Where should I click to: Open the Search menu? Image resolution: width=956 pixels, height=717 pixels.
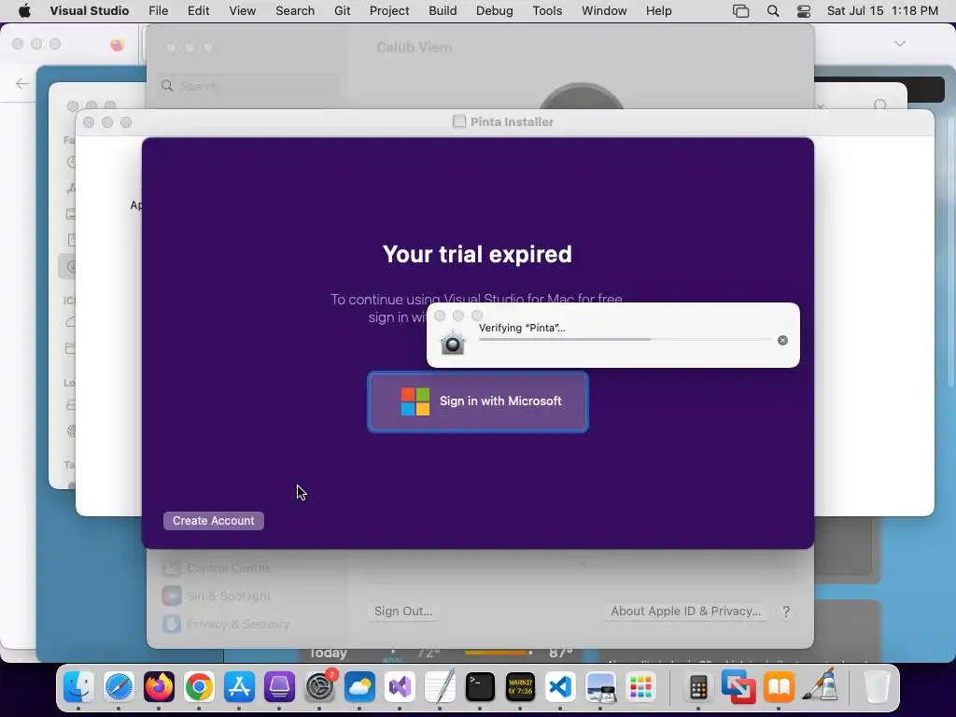click(x=295, y=11)
